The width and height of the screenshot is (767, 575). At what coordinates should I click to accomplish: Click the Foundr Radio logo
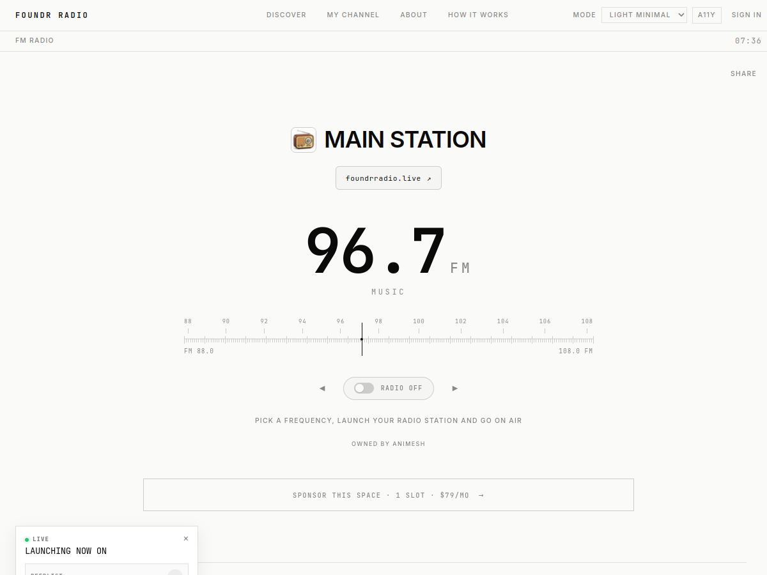click(52, 15)
